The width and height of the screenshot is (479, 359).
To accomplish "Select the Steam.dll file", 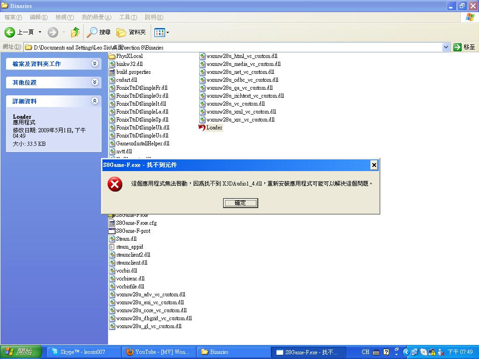I will pos(126,239).
